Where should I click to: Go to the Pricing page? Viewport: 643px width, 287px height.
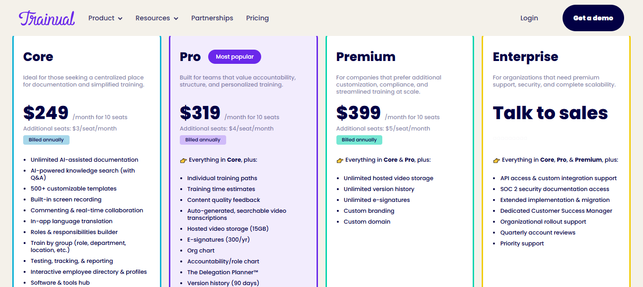click(x=257, y=18)
